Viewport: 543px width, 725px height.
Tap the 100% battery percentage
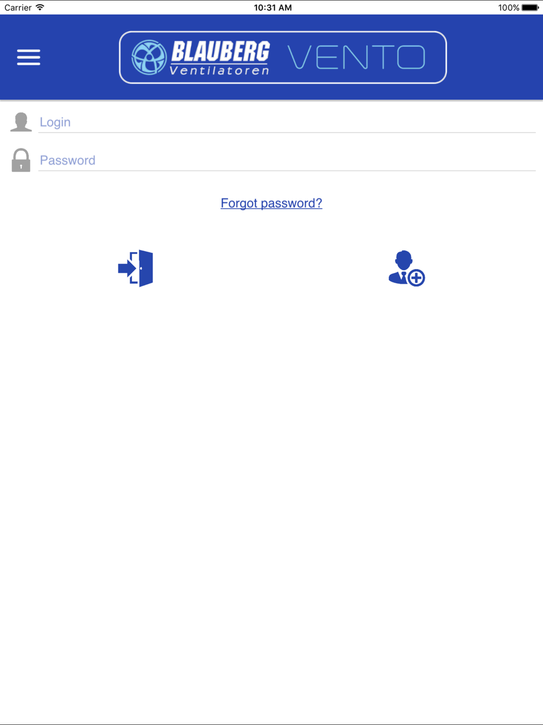point(509,8)
